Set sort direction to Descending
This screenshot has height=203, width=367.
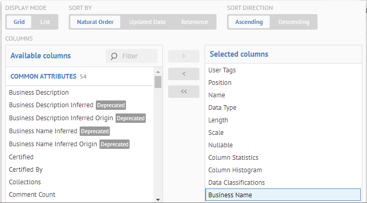point(294,22)
